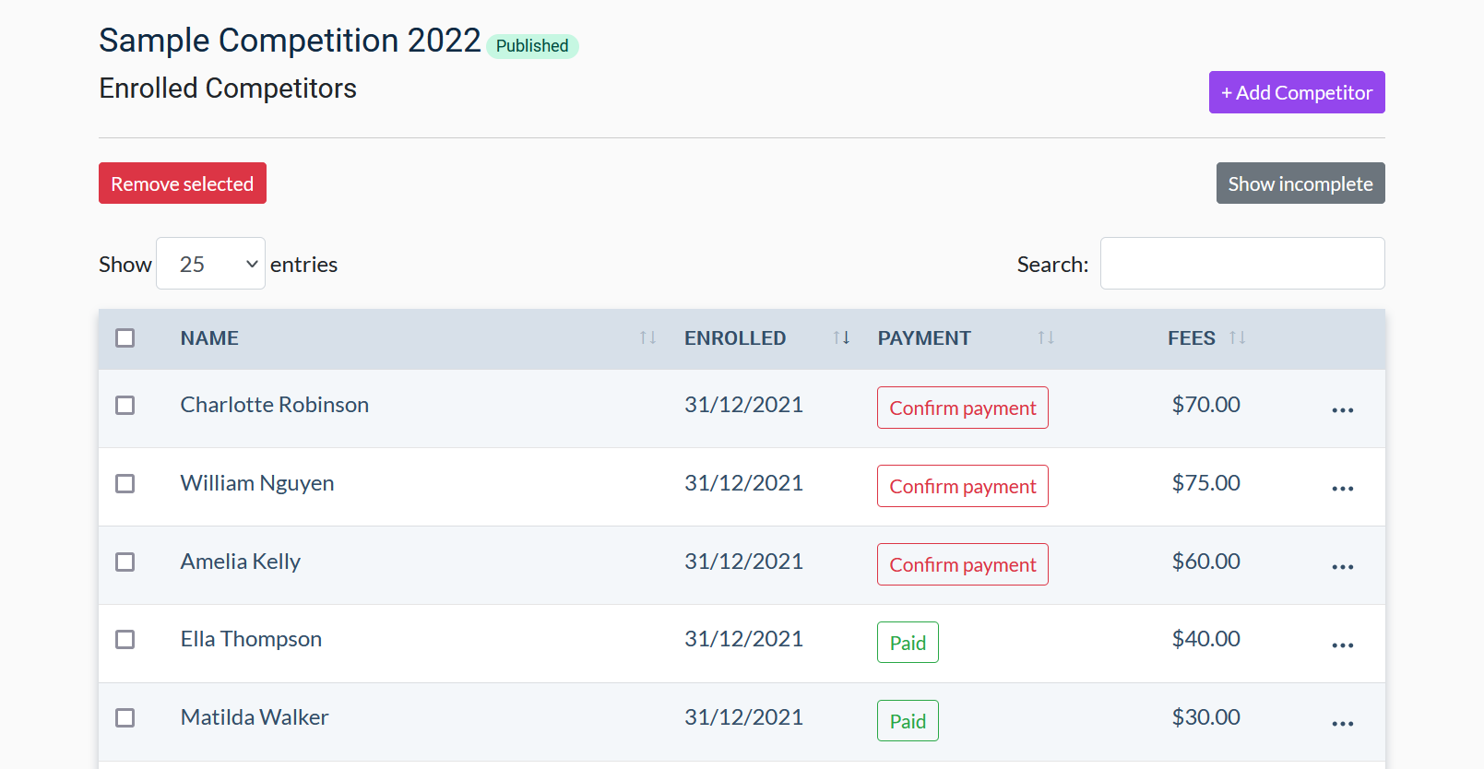
Task: Toggle Show incomplete competitors
Action: point(1300,183)
